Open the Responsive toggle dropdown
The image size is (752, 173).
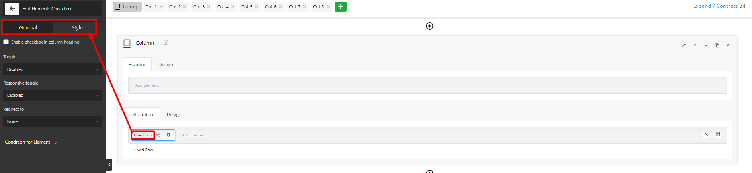[53, 95]
